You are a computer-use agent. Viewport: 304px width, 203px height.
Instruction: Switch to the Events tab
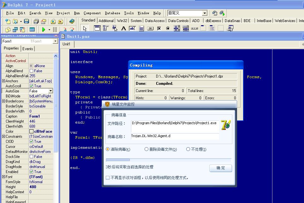28,49
